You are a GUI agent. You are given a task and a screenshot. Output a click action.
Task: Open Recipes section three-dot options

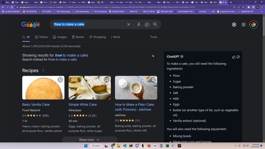(x=43, y=70)
